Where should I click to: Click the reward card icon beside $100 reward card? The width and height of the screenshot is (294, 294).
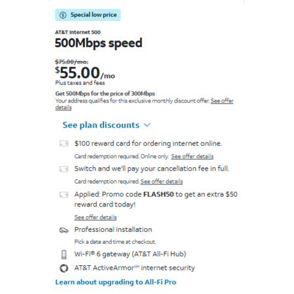[x=64, y=144]
